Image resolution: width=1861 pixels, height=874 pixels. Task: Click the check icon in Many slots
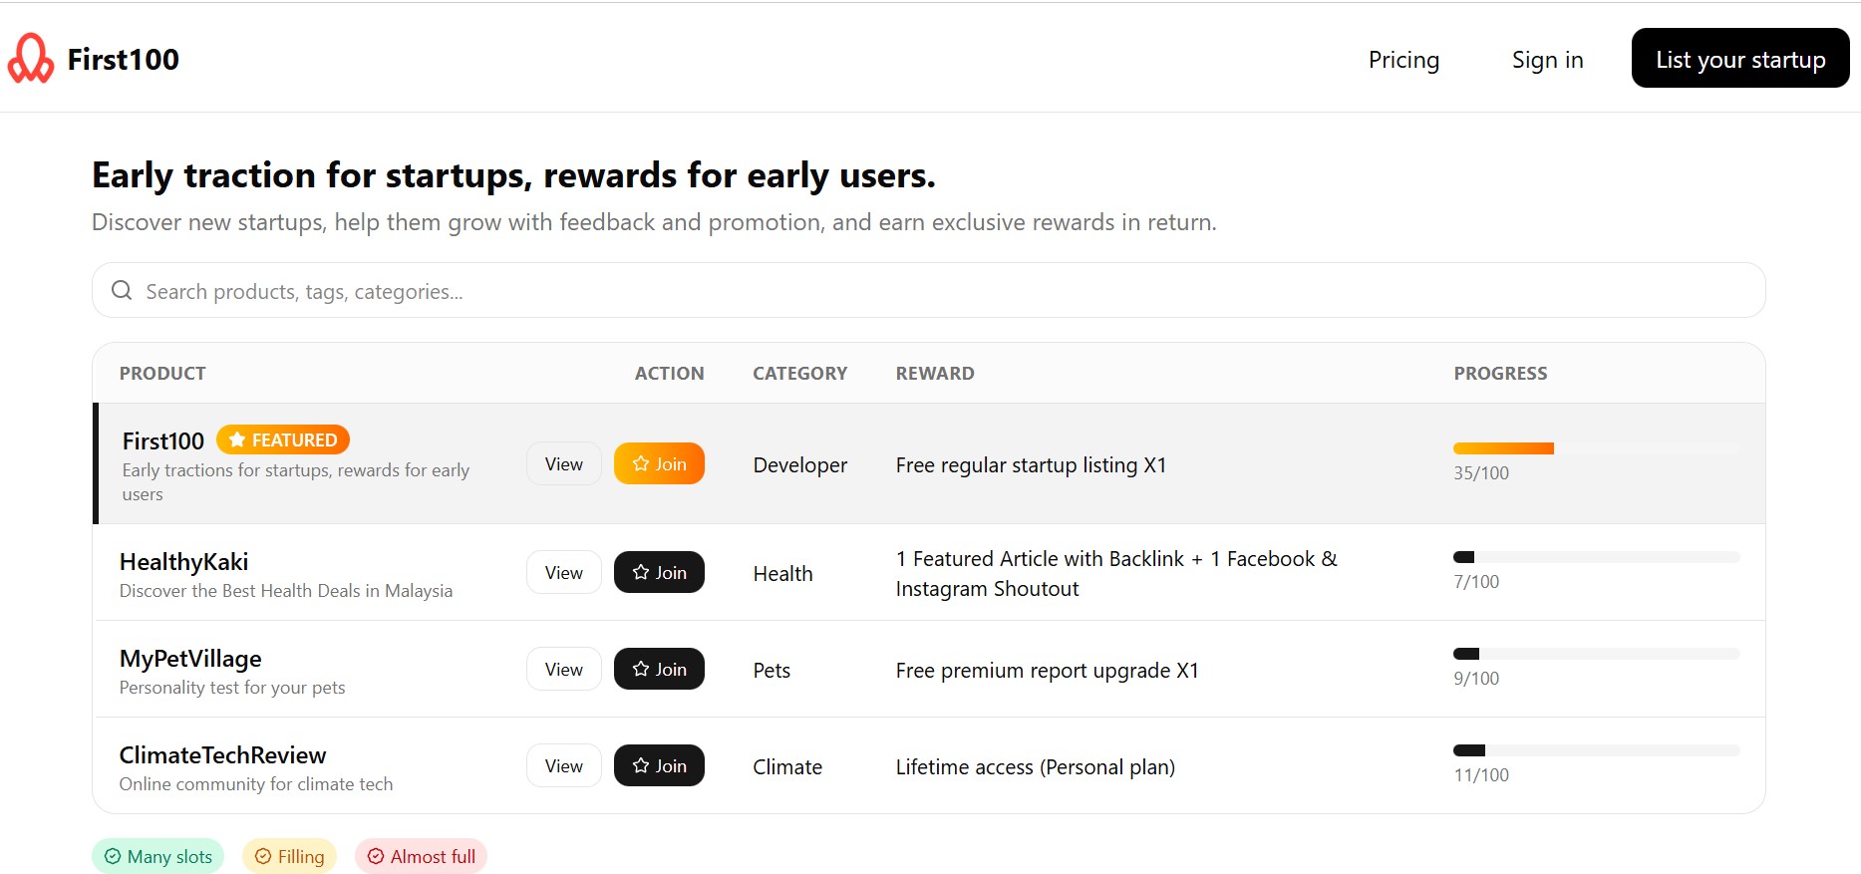coord(113,857)
